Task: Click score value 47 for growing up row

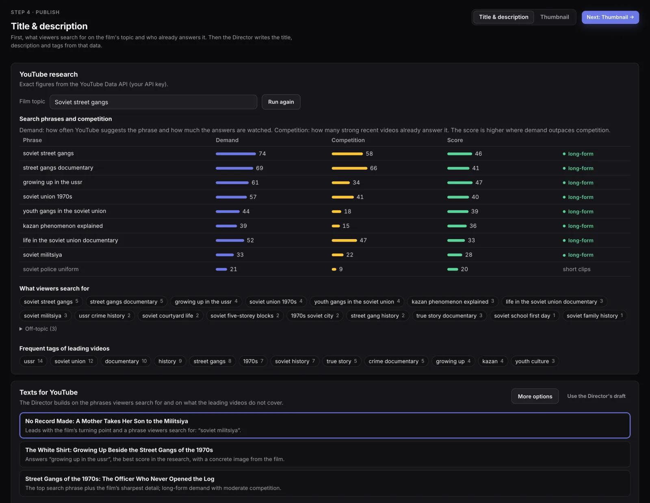Action: point(479,183)
